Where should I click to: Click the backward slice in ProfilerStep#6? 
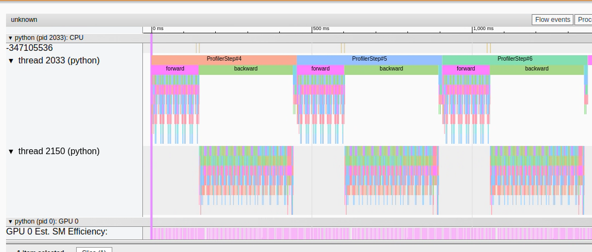click(x=537, y=69)
